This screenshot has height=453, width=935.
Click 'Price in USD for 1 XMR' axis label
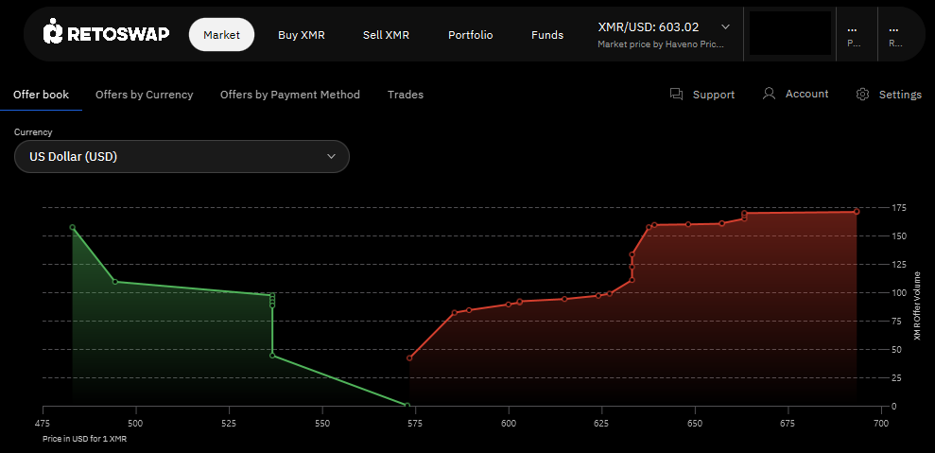(x=85, y=439)
